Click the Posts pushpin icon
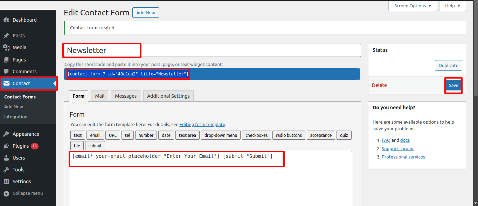Viewport: 478px width, 206px height. (6, 36)
